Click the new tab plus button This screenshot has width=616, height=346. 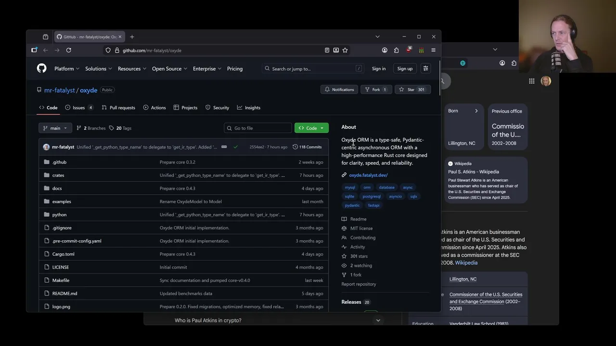pyautogui.click(x=132, y=37)
